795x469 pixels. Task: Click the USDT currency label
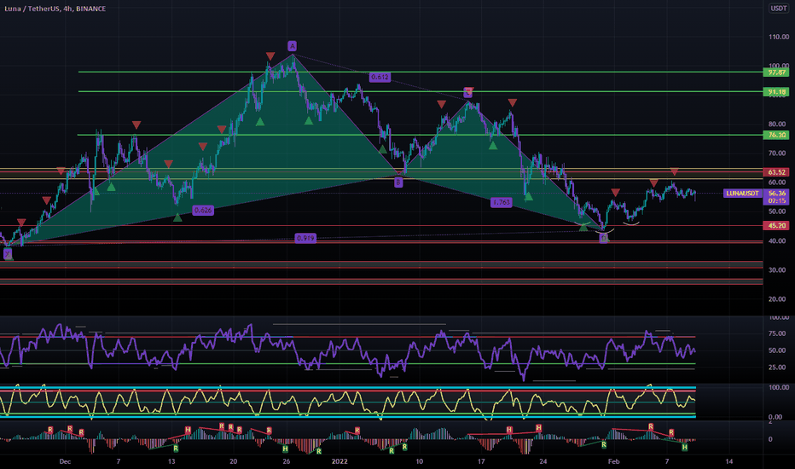tap(778, 9)
